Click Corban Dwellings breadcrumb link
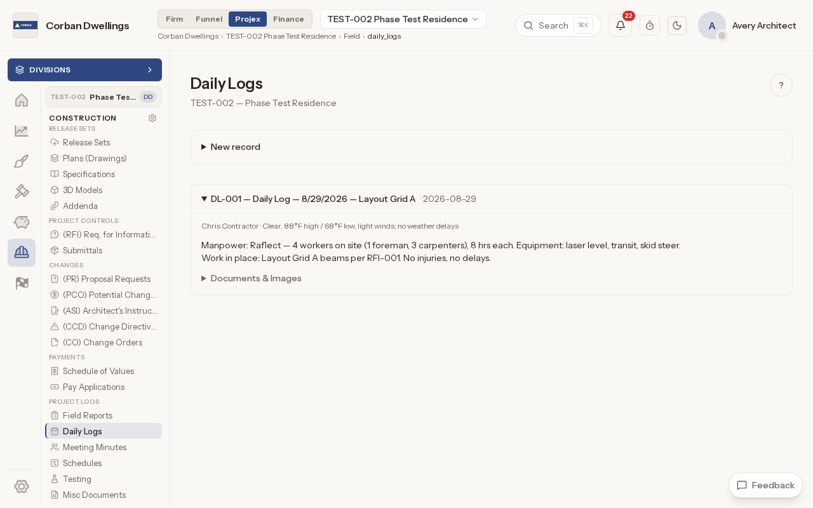This screenshot has width=813, height=508. coord(188,36)
